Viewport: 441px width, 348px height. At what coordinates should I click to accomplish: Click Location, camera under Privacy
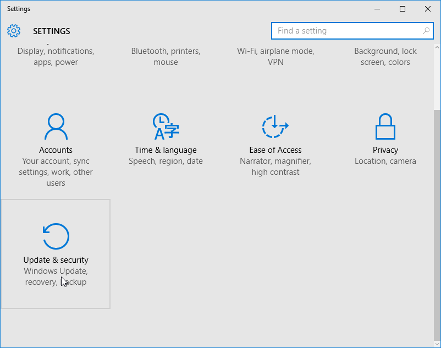click(385, 161)
